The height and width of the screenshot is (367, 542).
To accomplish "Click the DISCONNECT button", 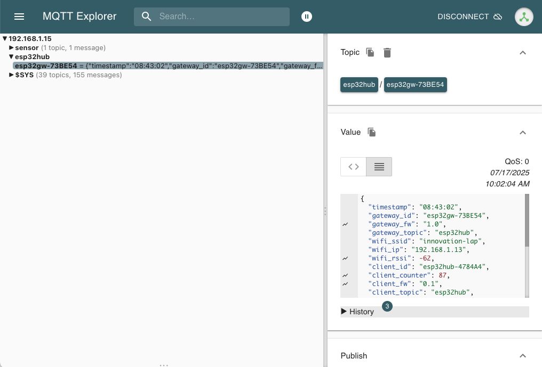I will pyautogui.click(x=469, y=17).
